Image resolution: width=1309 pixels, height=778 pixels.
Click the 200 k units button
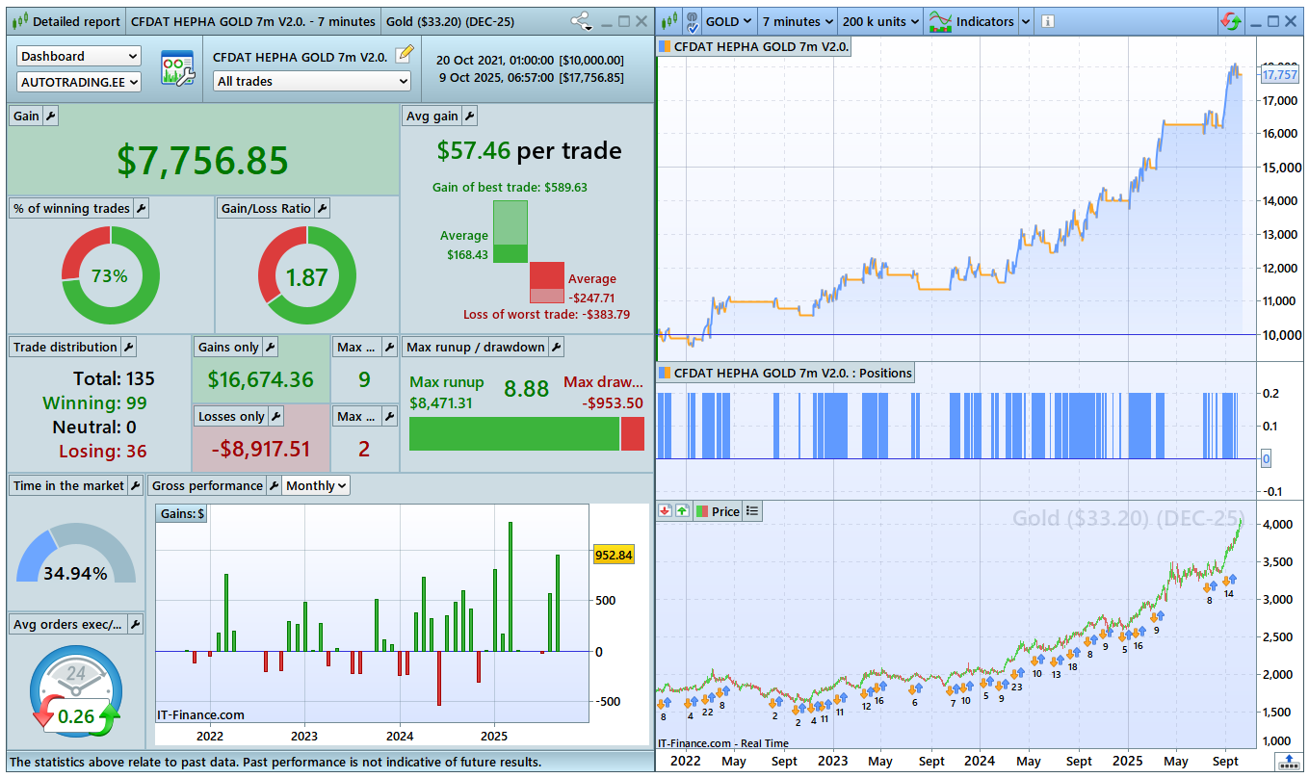point(879,21)
